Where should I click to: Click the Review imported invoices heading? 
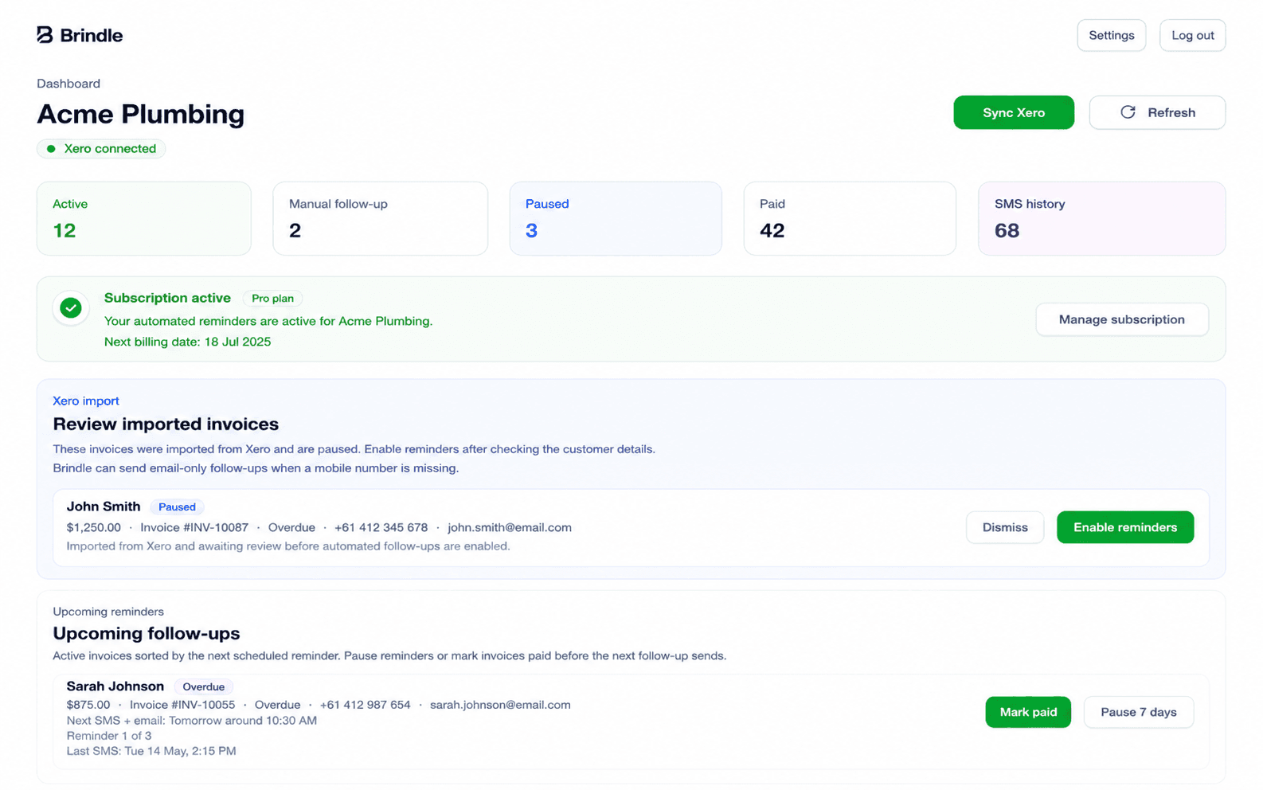[x=166, y=424]
